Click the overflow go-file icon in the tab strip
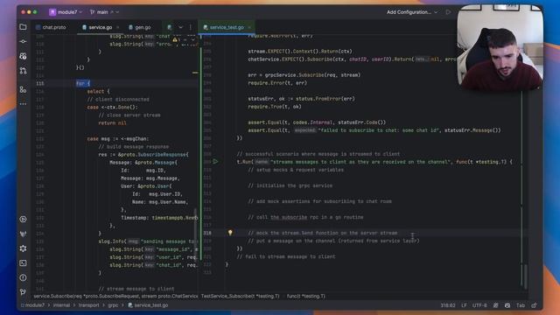Image resolution: width=560 pixels, height=315 pixels. click(169, 27)
